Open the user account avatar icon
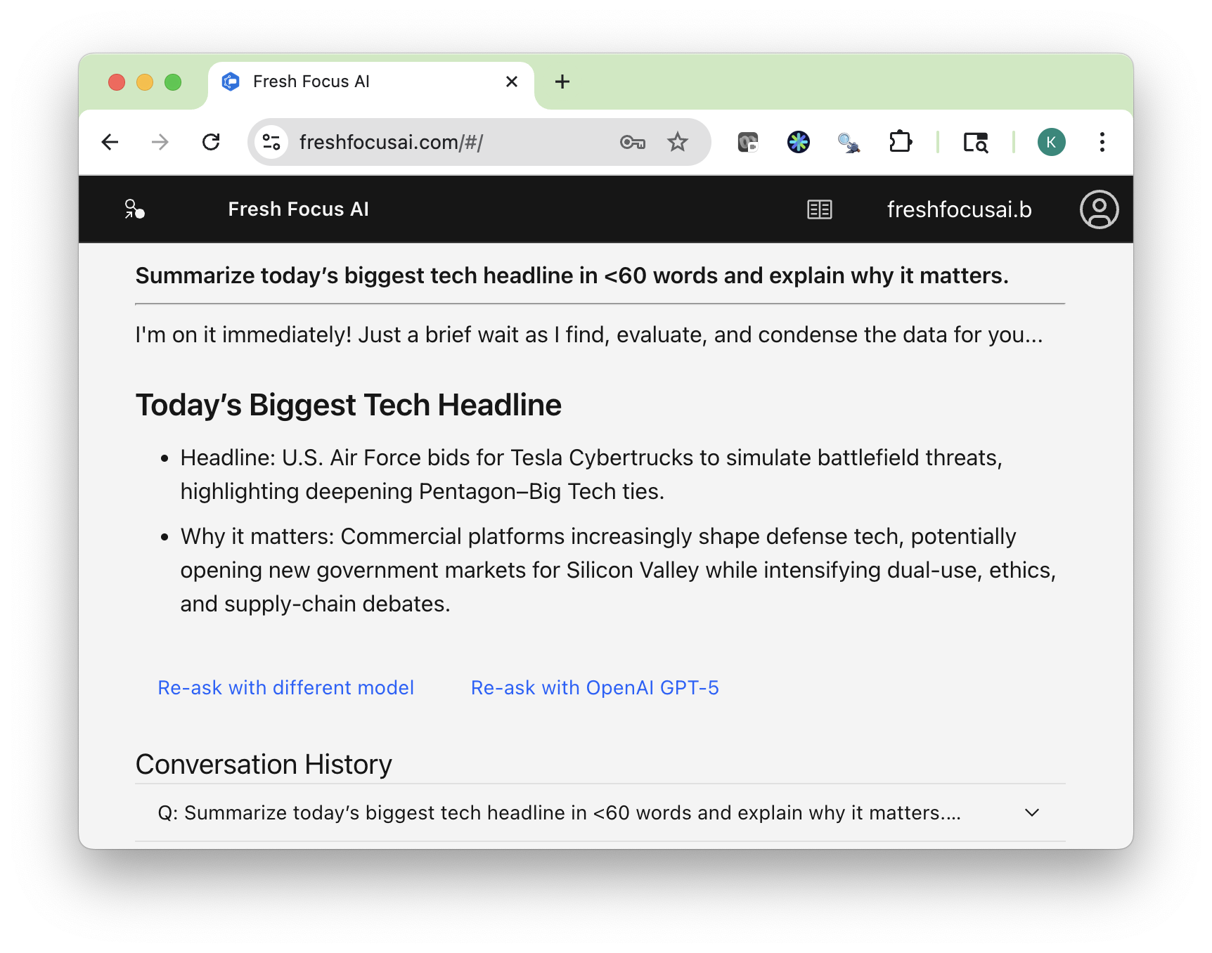This screenshot has height=953, width=1212. coord(1099,209)
